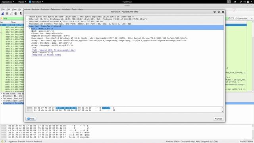254x143 pixels.
Task: Click the hex pane scrollbar in dialog
Action: click(223, 110)
